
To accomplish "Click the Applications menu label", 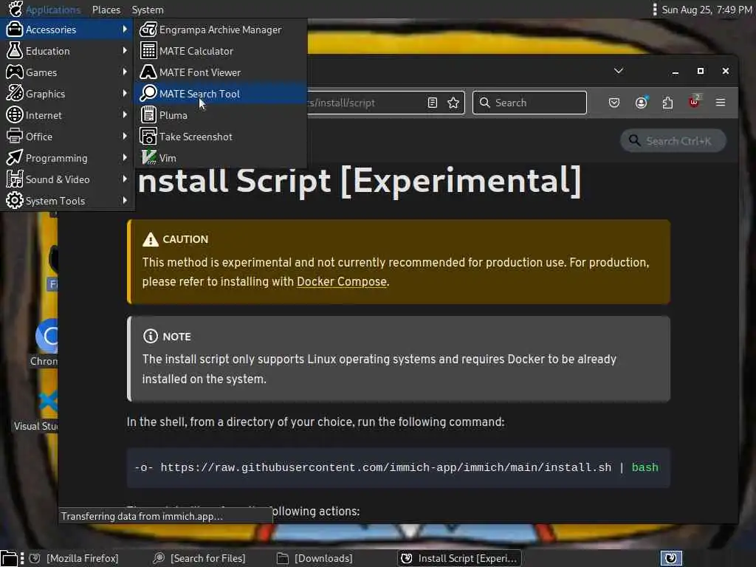I will pos(53,10).
